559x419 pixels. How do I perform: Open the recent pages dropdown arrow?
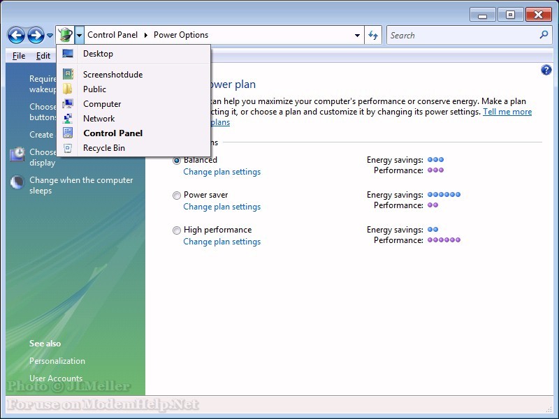point(50,36)
